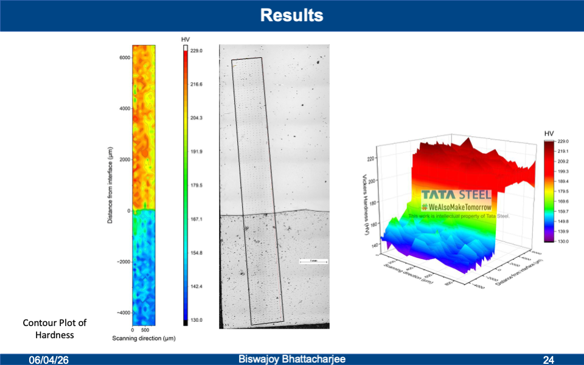The image size is (584, 365).
Task: Click the date 06/04/26 in footer
Action: pyautogui.click(x=49, y=360)
